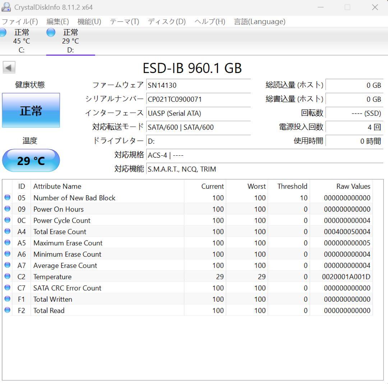
Task: Click the 正常 health status badge
Action: click(31, 110)
